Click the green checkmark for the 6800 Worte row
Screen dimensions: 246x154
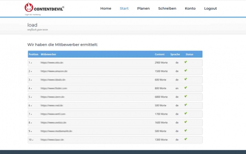tap(186, 96)
